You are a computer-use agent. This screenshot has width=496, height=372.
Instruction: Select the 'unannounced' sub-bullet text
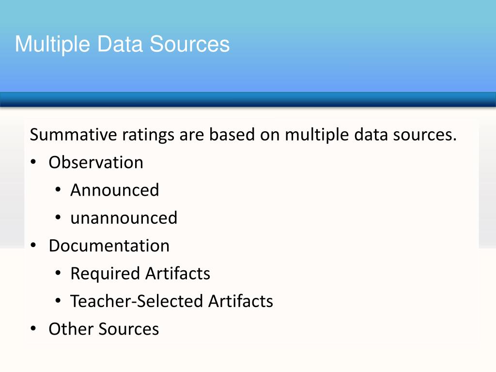(x=124, y=218)
